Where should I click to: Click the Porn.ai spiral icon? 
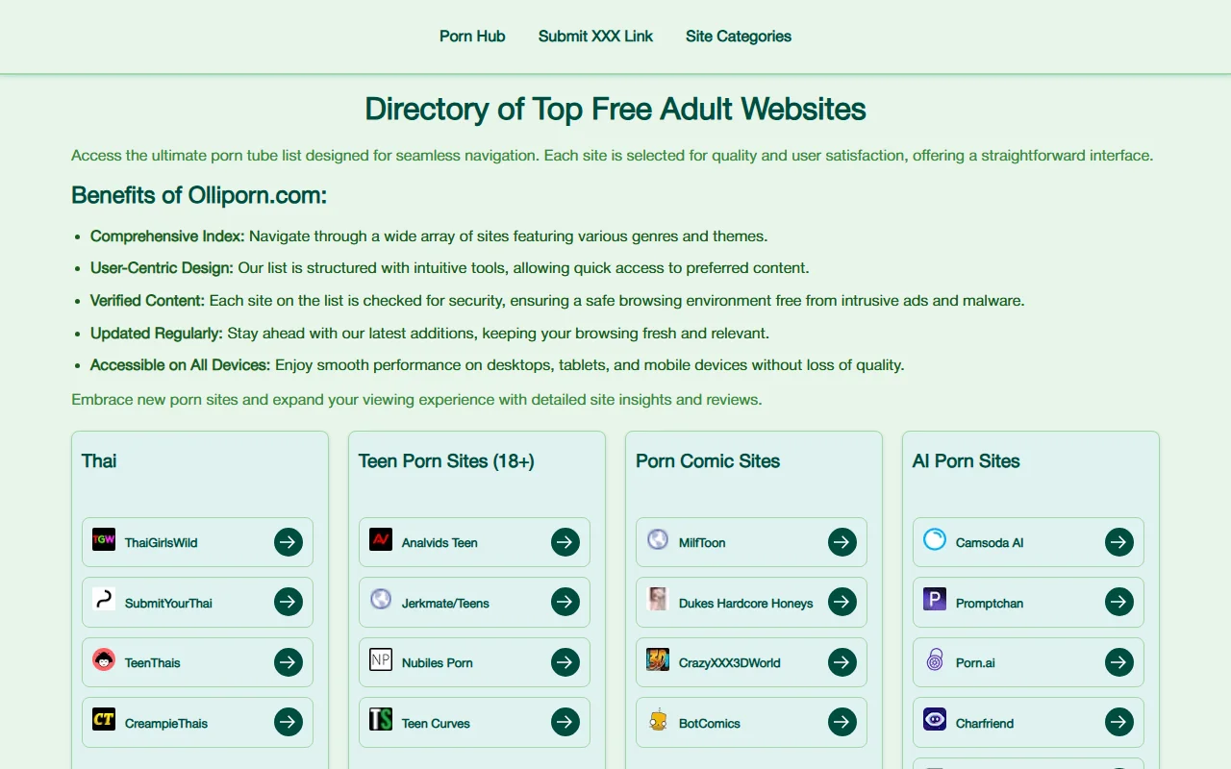(934, 661)
